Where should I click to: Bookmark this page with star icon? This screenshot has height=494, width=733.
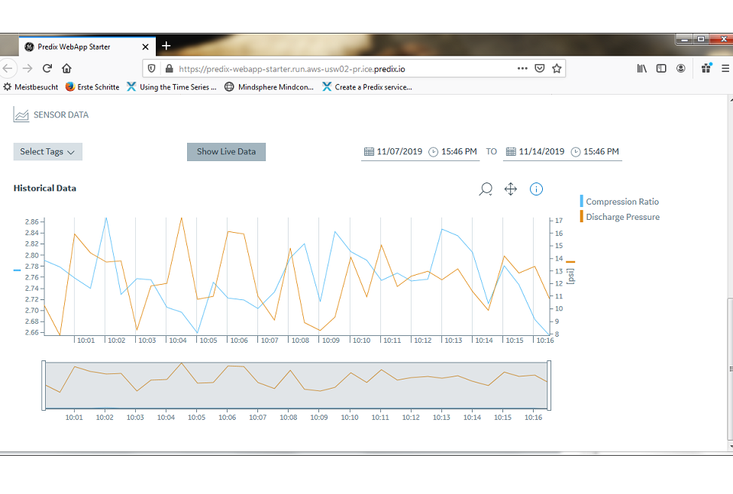[x=557, y=69]
